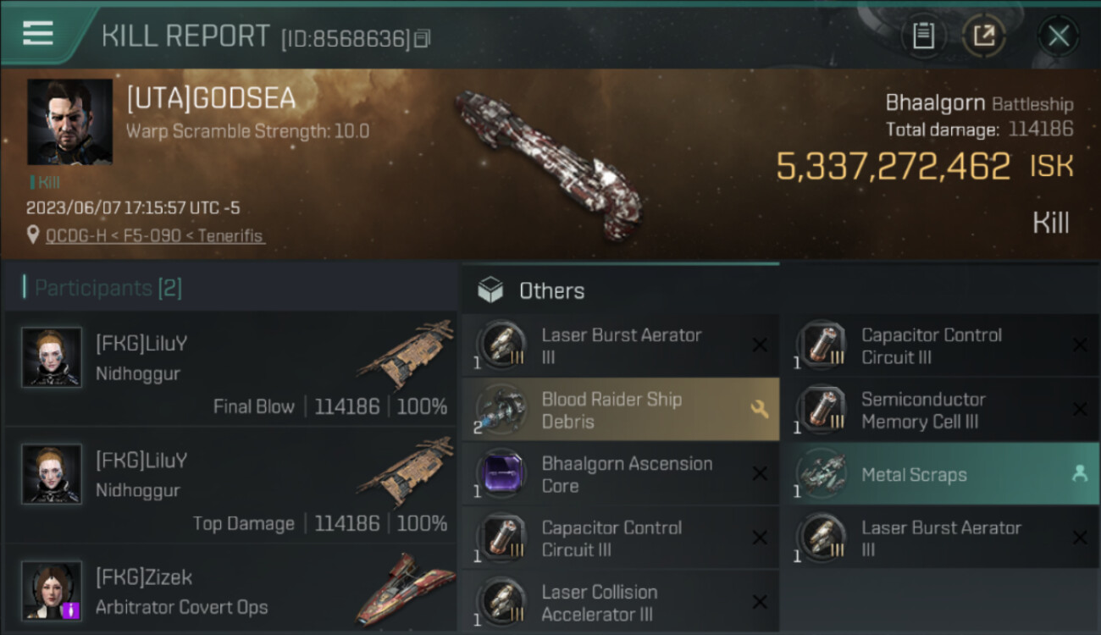The width and height of the screenshot is (1101, 635).
Task: Select the Participants tab
Action: point(108,288)
